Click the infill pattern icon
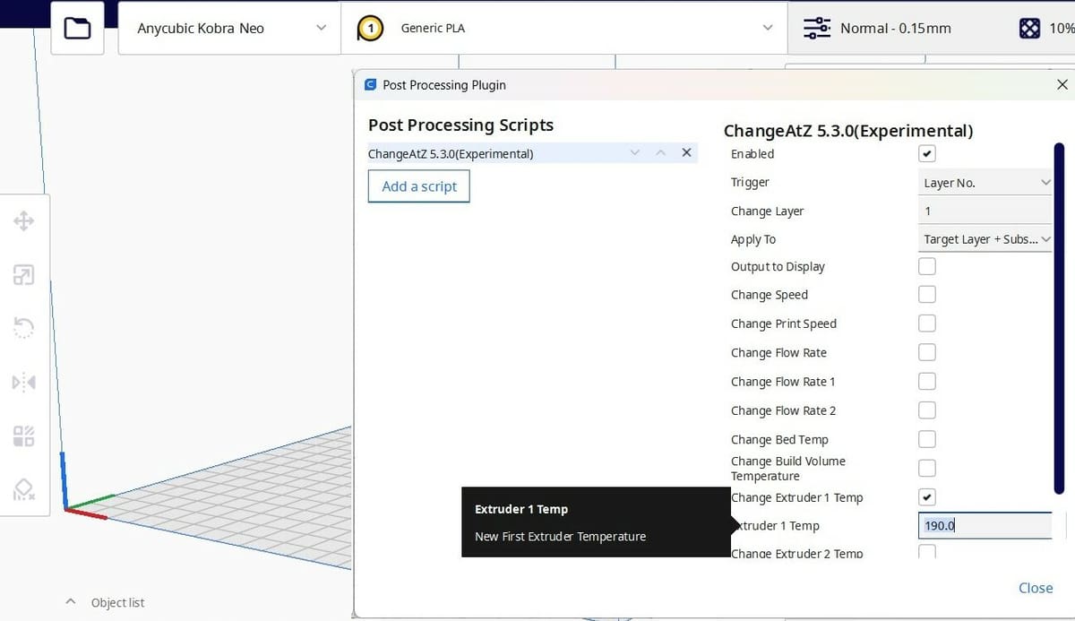1075x621 pixels. coord(1029,29)
